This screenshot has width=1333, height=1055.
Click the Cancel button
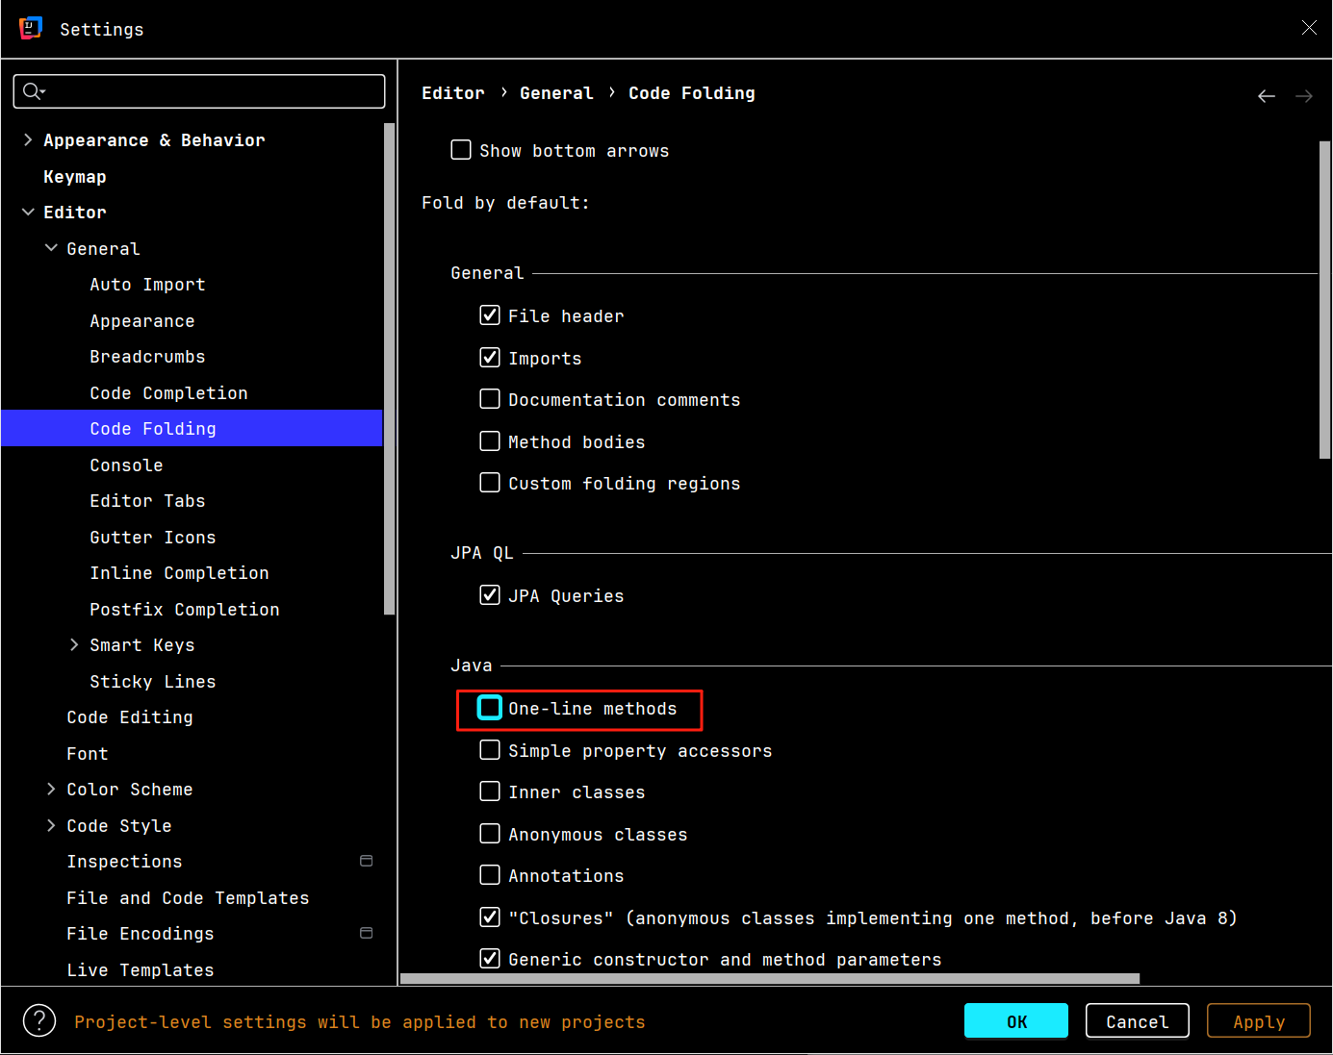pos(1137,1021)
